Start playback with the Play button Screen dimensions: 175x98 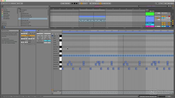tap(72, 4)
